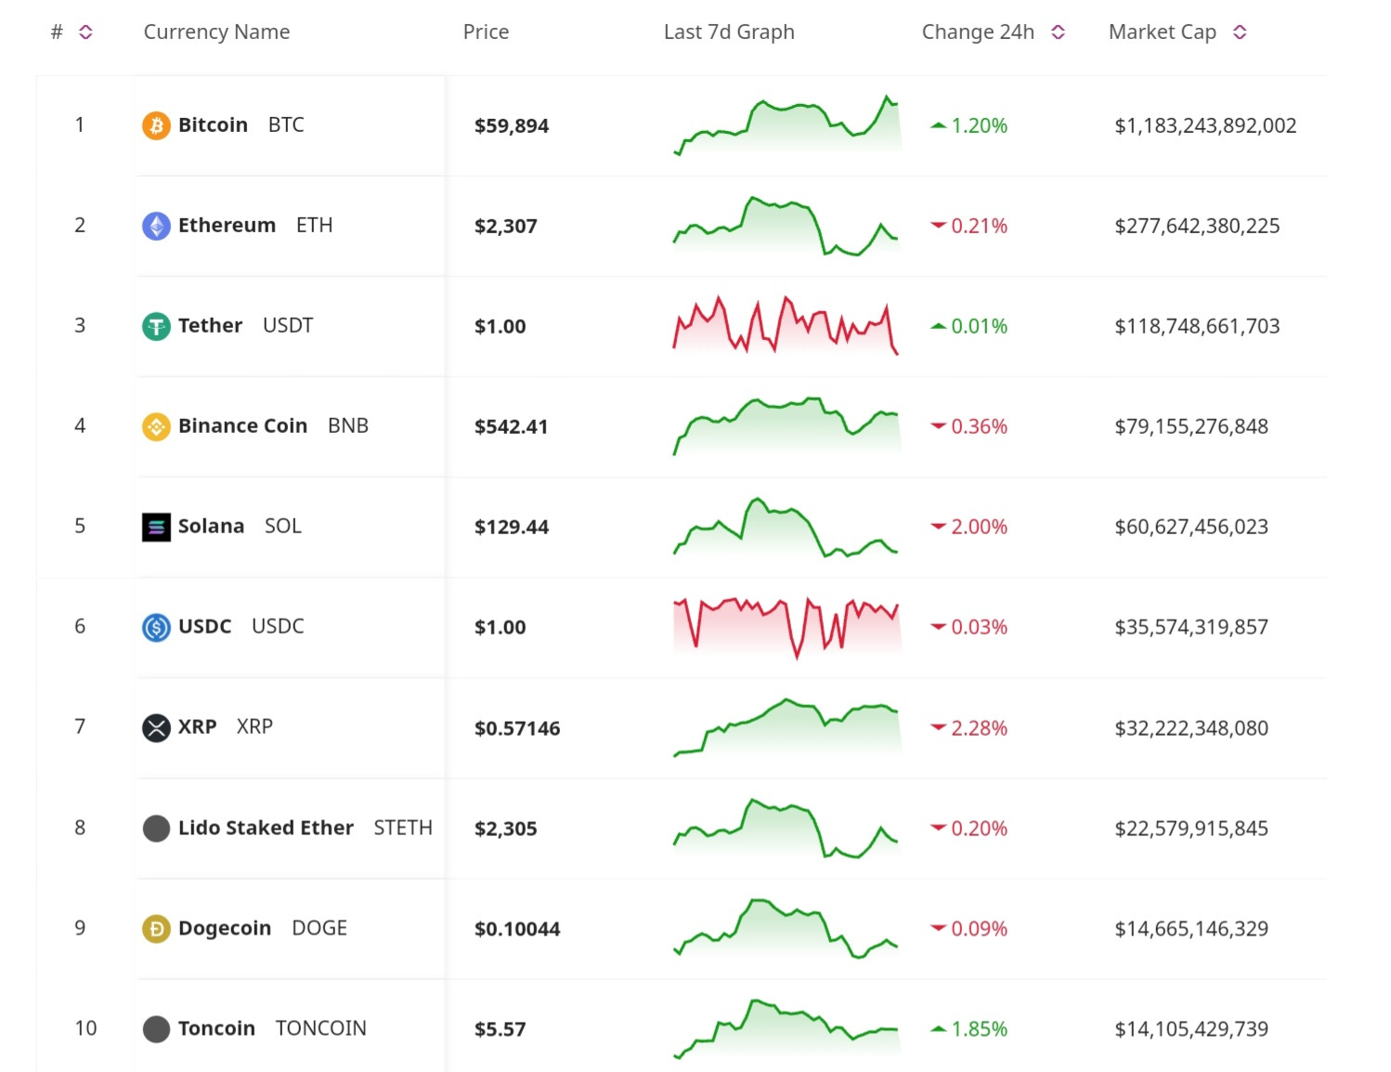This screenshot has width=1391, height=1072.
Task: Click Binance Coin's 7-day graph
Action: click(786, 425)
